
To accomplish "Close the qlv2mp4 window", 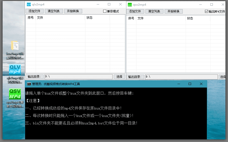I will pos(120,4).
